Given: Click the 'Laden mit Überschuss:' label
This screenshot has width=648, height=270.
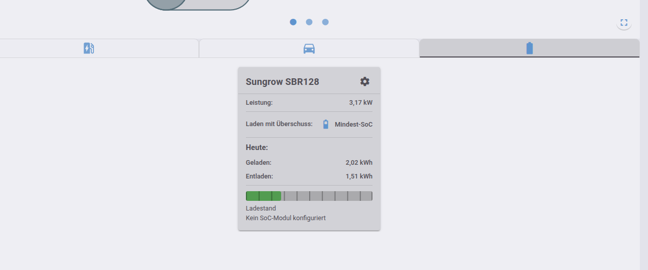Looking at the screenshot, I should [279, 124].
